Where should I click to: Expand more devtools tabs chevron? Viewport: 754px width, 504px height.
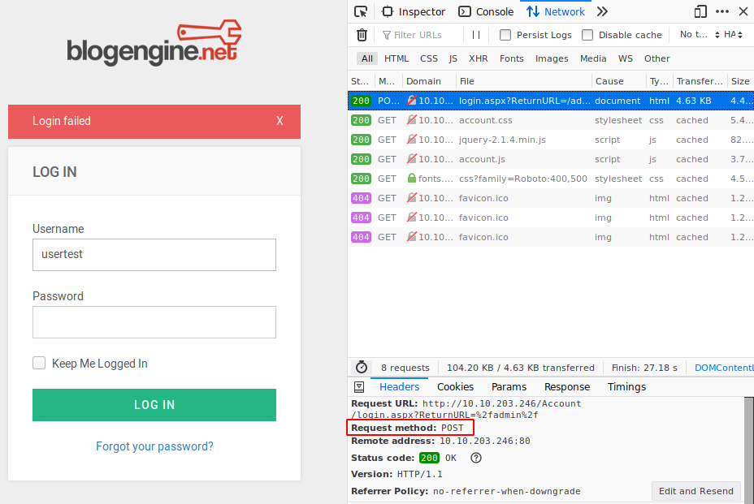602,11
